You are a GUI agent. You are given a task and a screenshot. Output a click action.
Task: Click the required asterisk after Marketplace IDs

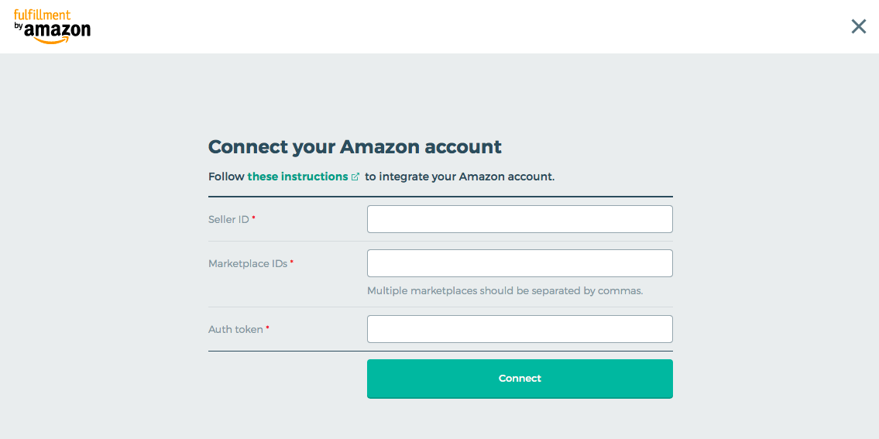coord(292,262)
